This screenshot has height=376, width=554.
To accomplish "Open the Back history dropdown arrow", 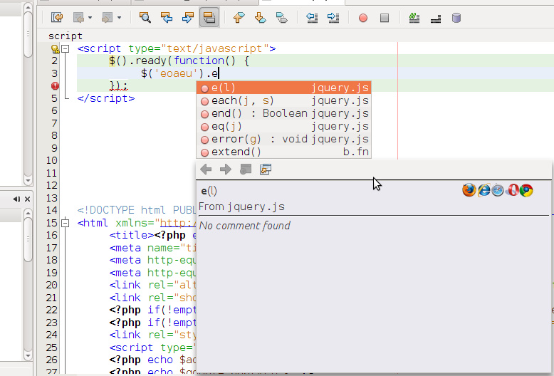I will (90, 17).
